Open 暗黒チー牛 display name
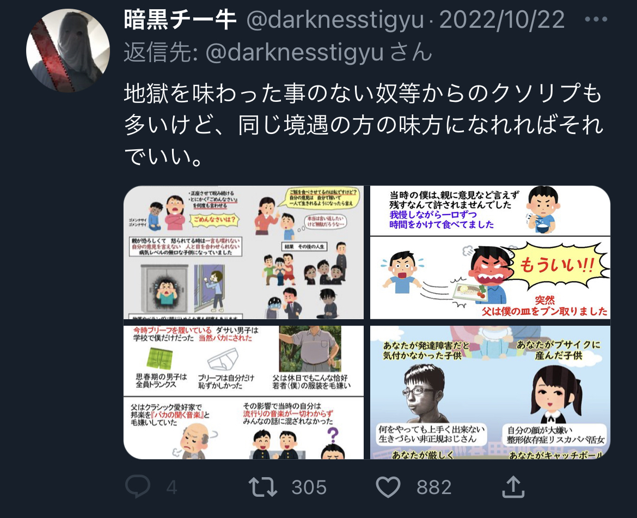This screenshot has height=518, width=637. pos(180,20)
